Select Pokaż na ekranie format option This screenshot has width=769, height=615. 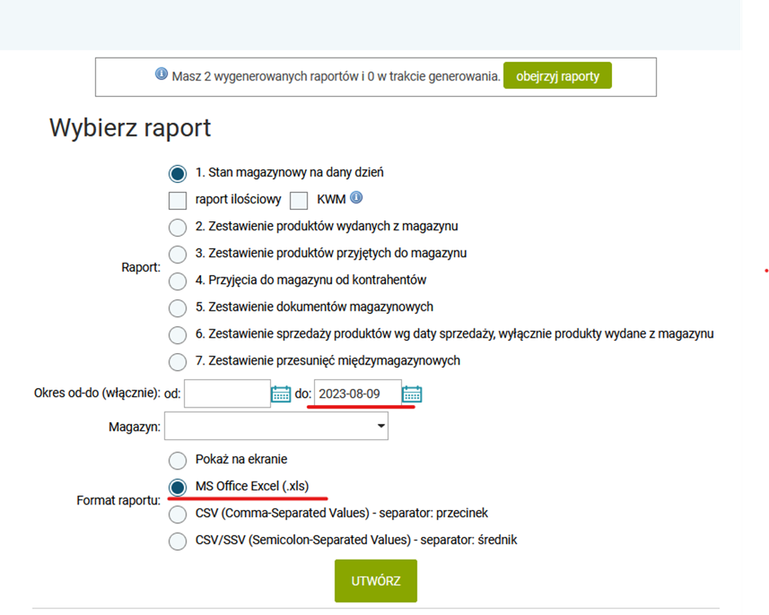(x=177, y=460)
